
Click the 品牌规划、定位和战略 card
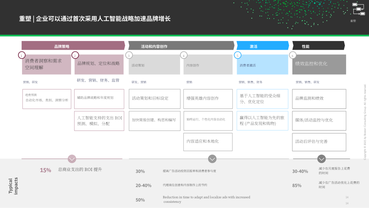click(x=99, y=65)
